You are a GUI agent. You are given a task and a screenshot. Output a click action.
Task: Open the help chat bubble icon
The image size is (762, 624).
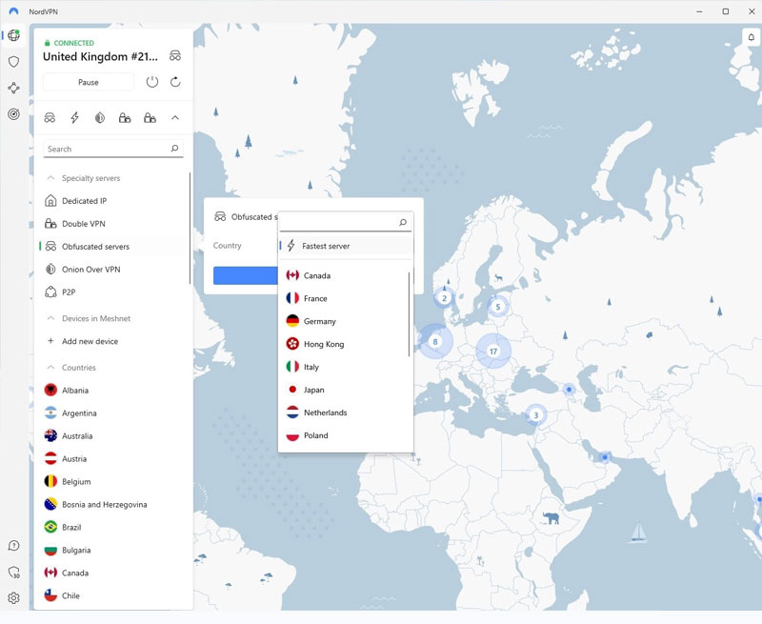pos(13,546)
